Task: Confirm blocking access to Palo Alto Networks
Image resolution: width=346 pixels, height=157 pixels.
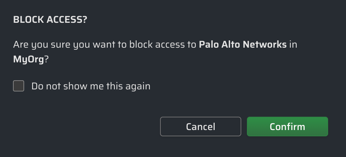Action: [x=287, y=127]
